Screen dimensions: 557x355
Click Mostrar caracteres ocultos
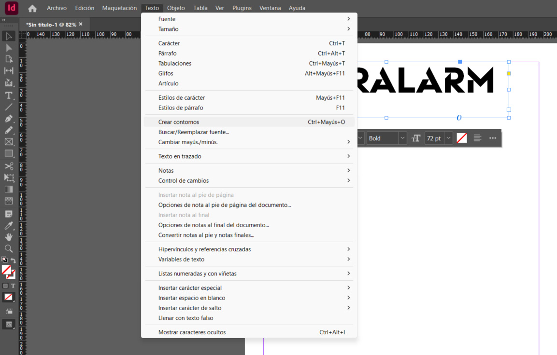click(x=192, y=332)
